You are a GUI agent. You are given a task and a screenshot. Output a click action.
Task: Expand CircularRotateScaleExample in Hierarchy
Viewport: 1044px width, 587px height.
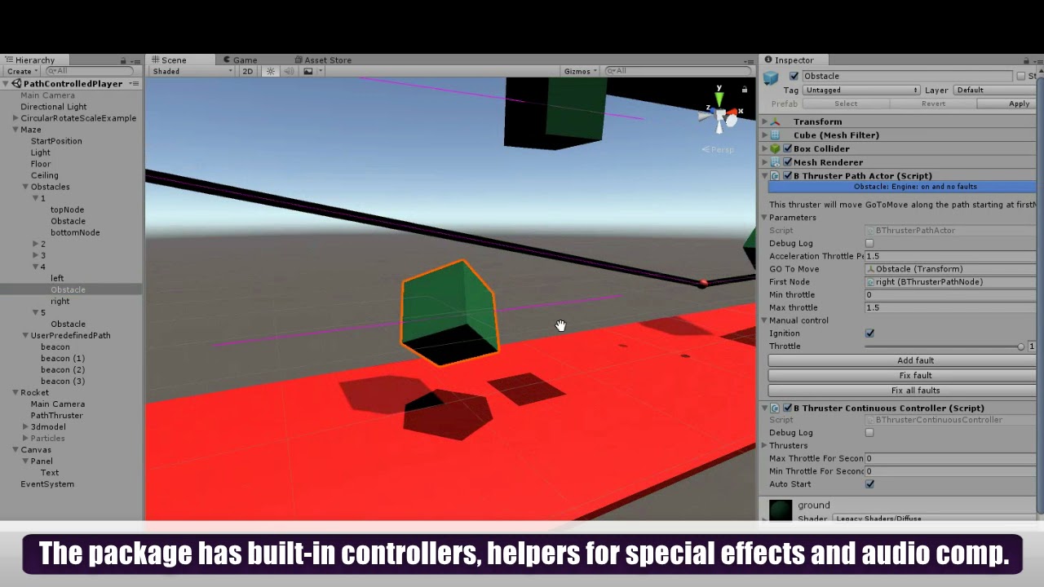[15, 118]
